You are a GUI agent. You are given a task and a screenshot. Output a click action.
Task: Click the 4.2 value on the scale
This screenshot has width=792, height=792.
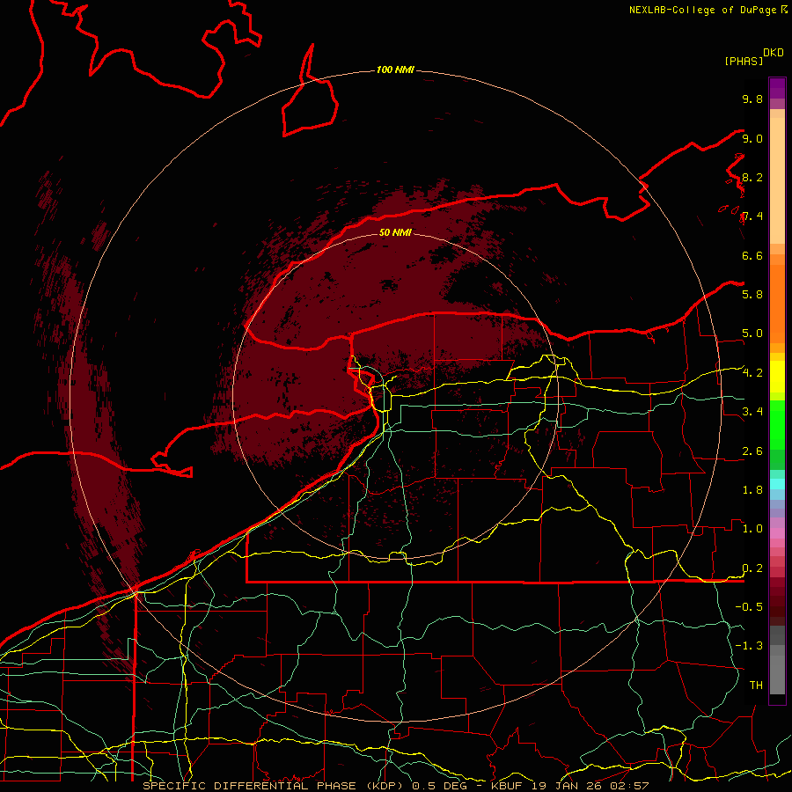click(x=752, y=373)
